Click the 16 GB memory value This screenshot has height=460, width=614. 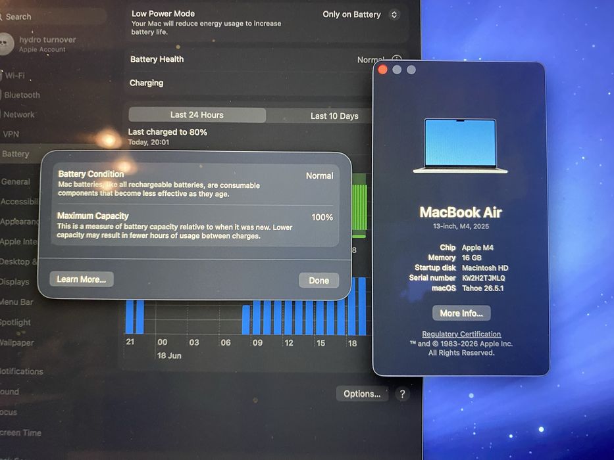tap(471, 258)
